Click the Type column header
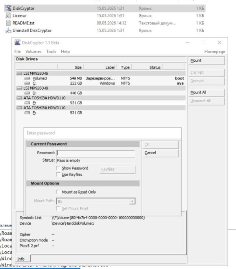 124,67
